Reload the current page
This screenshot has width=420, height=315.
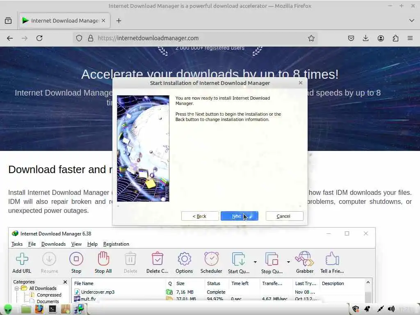[39, 38]
